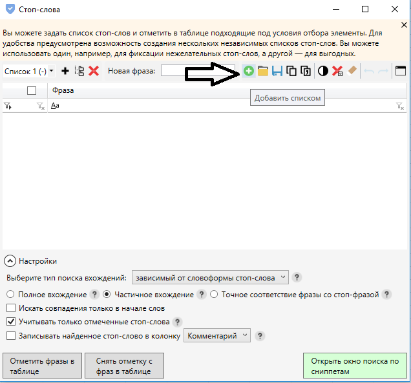The height and width of the screenshot is (383, 411).
Task: Open help for Точное соответствие option
Action: [386, 295]
